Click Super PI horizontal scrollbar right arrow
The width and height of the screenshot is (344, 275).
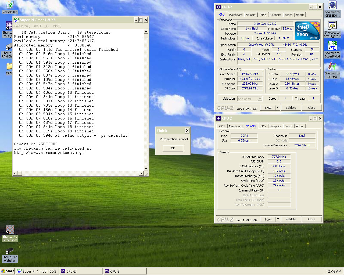(x=142, y=173)
